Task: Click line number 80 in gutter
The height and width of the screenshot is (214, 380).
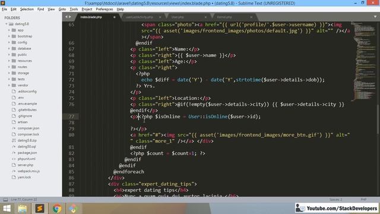Action: coord(71,135)
